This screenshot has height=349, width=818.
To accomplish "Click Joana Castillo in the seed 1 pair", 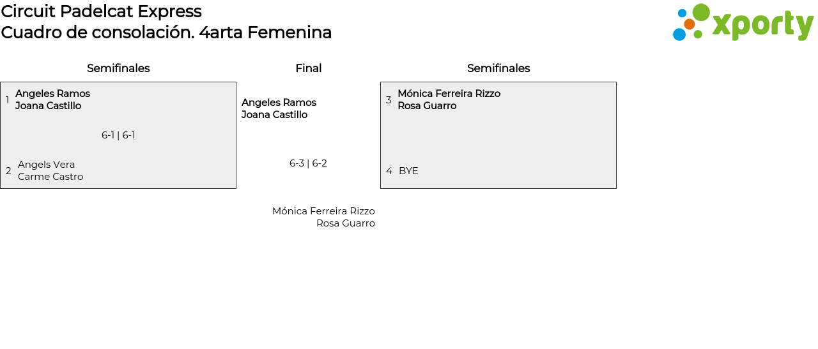I will pos(48,106).
